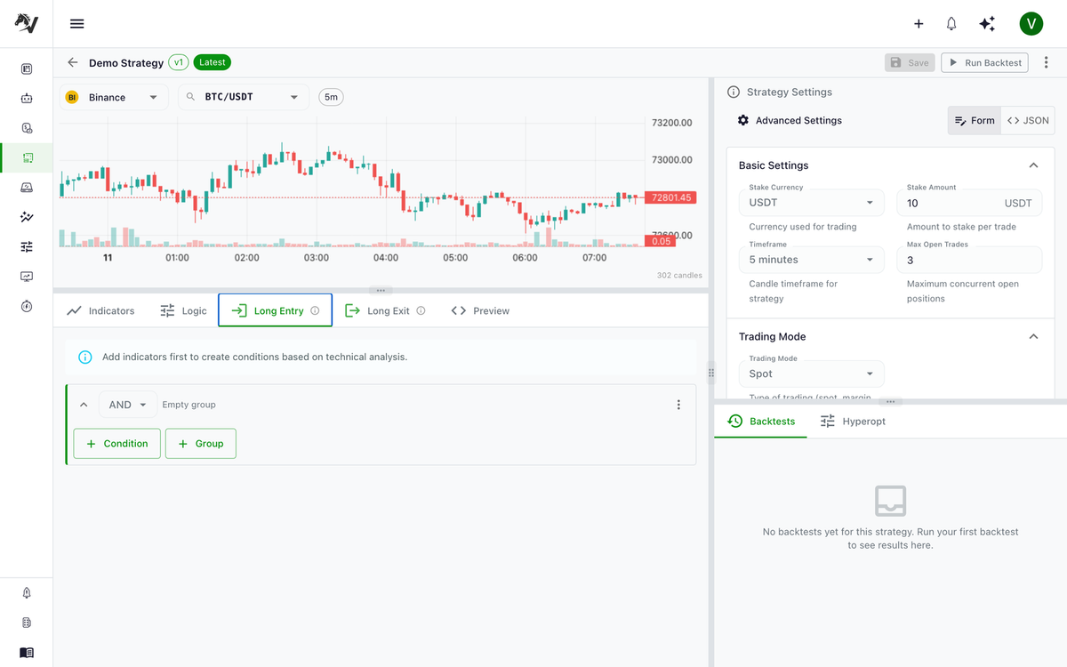This screenshot has height=667, width=1067.
Task: Collapse the Basic Settings section
Action: [x=1033, y=165]
